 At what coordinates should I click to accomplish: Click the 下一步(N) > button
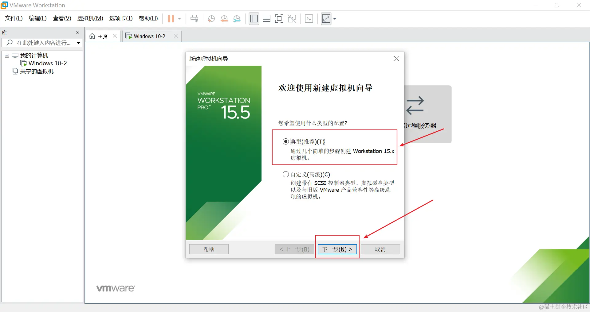click(337, 249)
